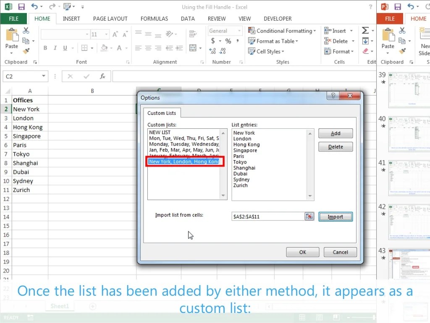Click the Insert Function fx icon
Image resolution: width=430 pixels, height=323 pixels.
click(x=103, y=76)
